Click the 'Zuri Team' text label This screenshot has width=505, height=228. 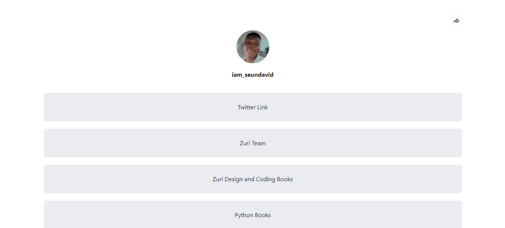coord(253,143)
